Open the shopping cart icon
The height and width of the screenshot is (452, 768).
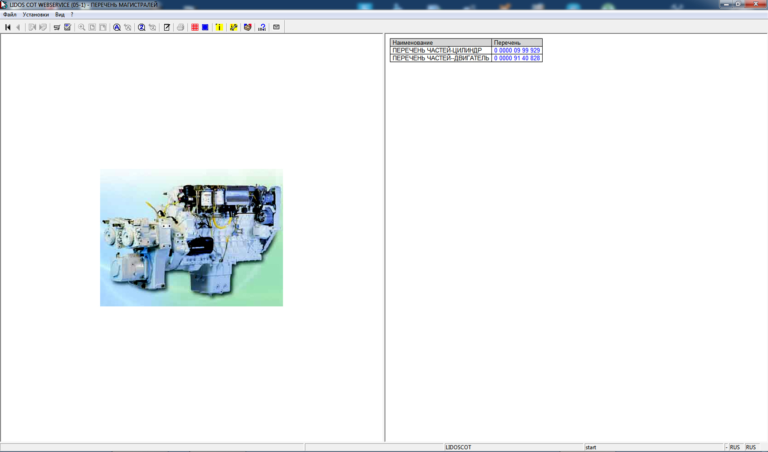click(57, 27)
